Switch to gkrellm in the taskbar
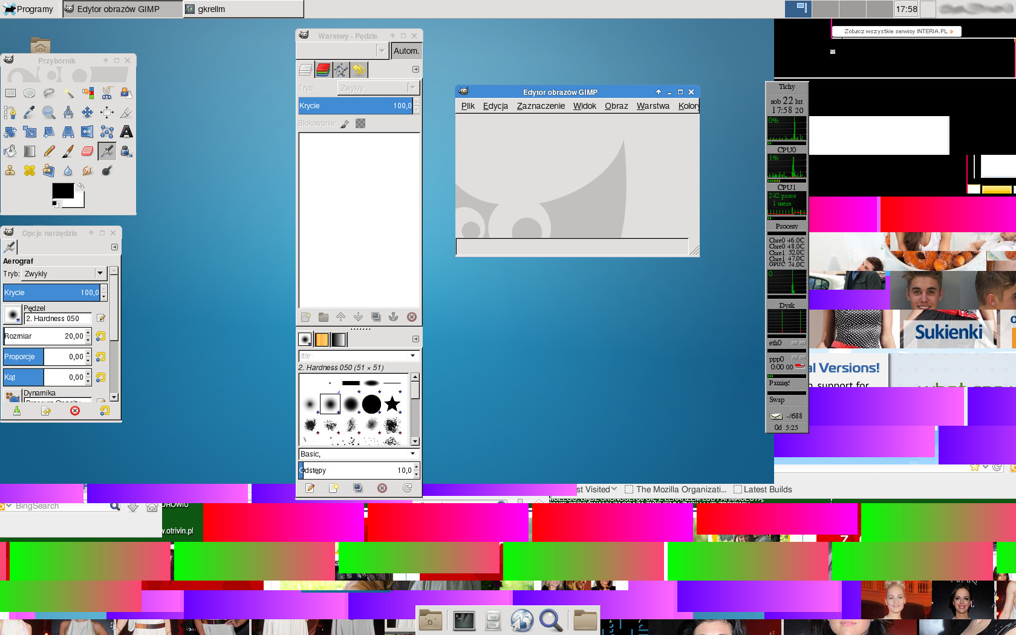 coord(242,9)
